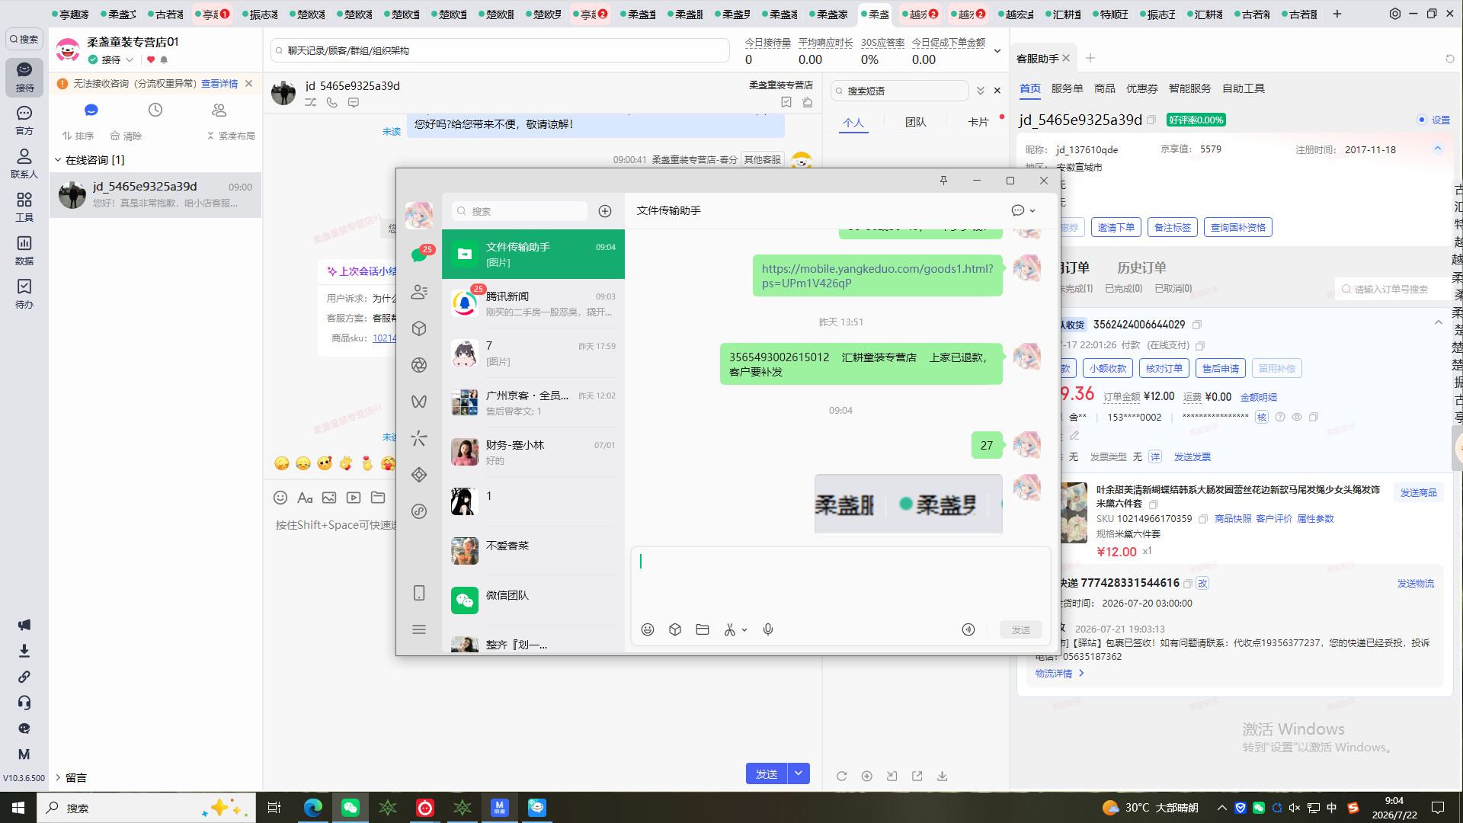The height and width of the screenshot is (823, 1463).
Task: Click the 邀请下单 button
Action: [x=1116, y=227]
